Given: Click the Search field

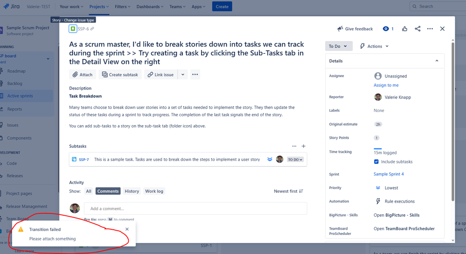Looking at the screenshot, I should point(438,6).
